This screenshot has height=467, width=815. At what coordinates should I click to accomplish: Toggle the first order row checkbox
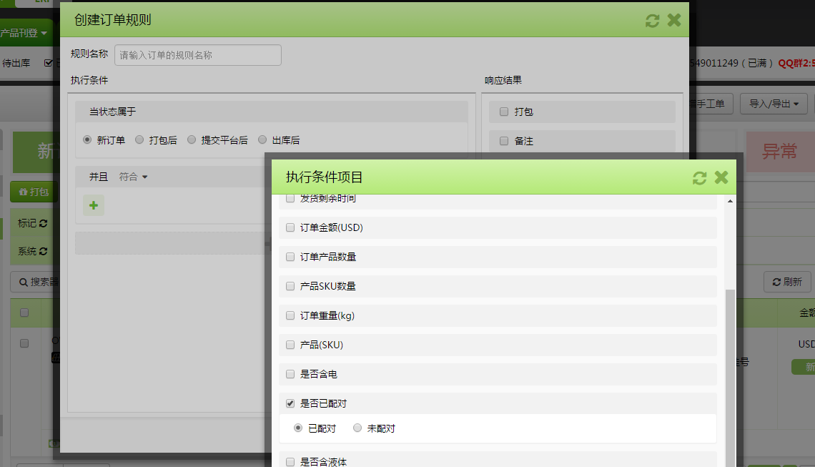24,343
